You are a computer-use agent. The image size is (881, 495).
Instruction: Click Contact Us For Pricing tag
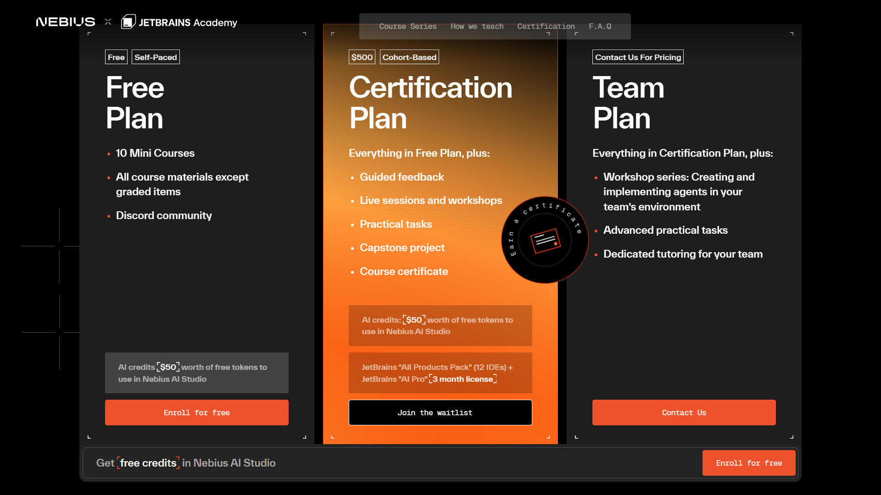pos(638,57)
